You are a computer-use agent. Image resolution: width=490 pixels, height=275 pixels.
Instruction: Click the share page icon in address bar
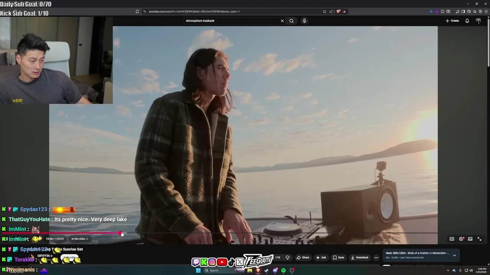[331, 11]
